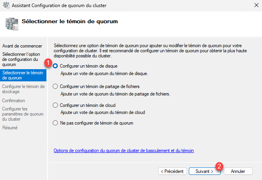
Task: Select the highlighted Sélectionner le témoin de quorum step
Action: [23, 75]
